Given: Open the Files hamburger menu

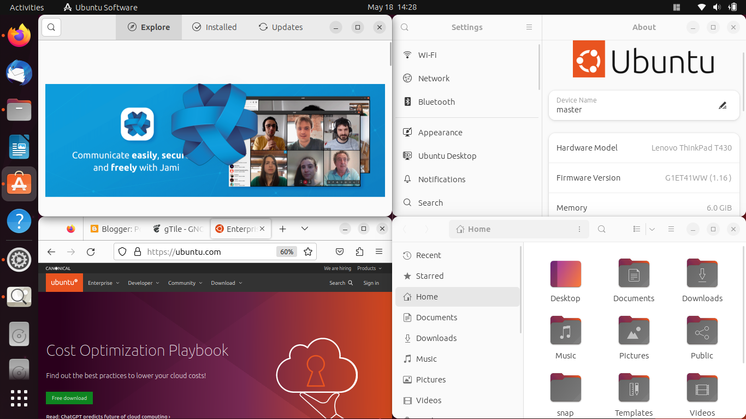Looking at the screenshot, I should click(672, 229).
